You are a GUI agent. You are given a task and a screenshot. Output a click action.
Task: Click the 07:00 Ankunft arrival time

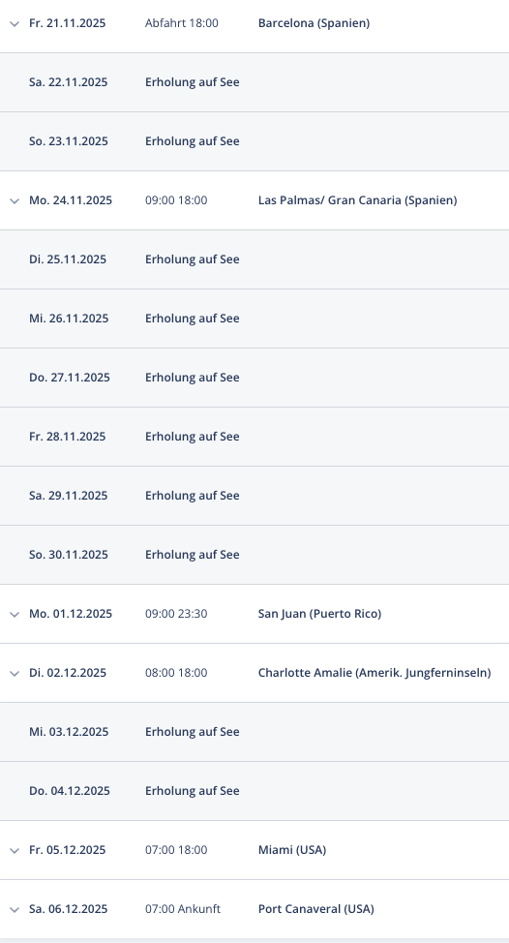[183, 909]
